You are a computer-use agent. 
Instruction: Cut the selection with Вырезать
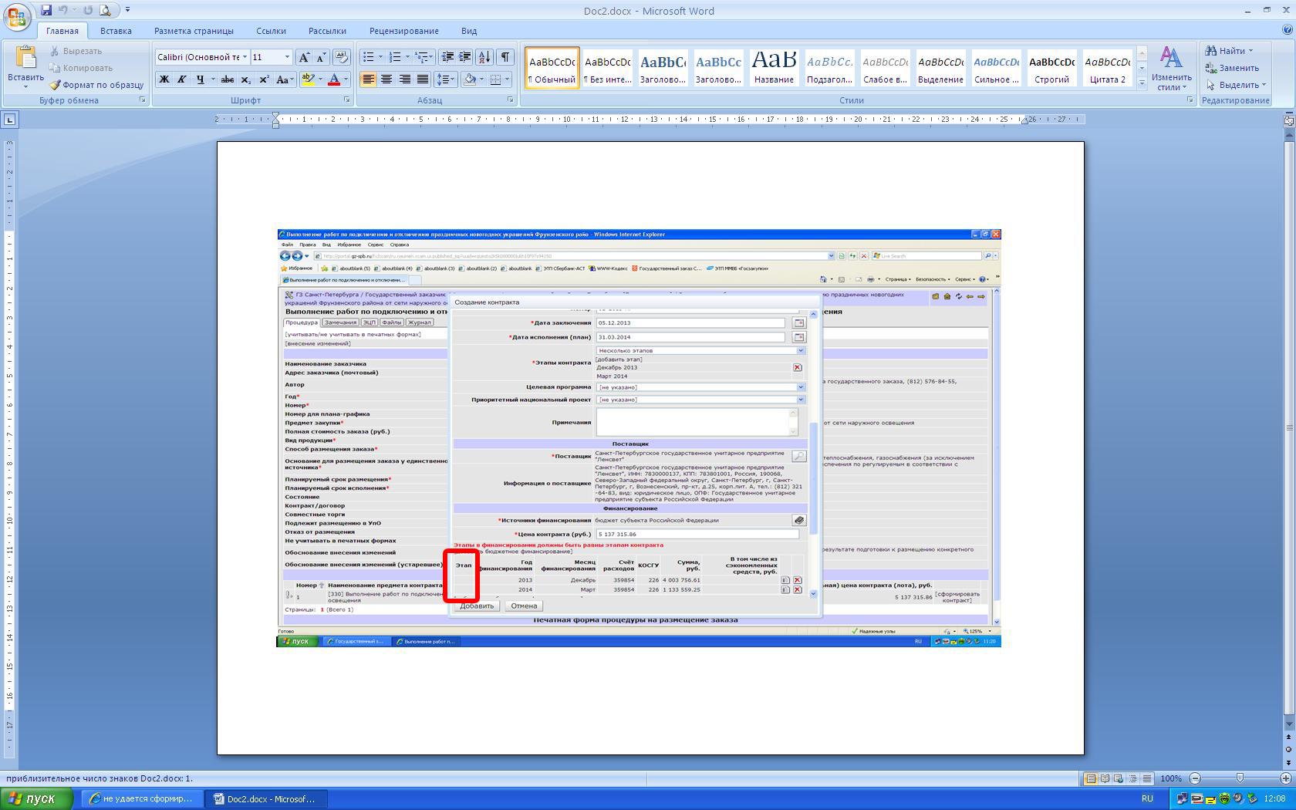(x=76, y=51)
